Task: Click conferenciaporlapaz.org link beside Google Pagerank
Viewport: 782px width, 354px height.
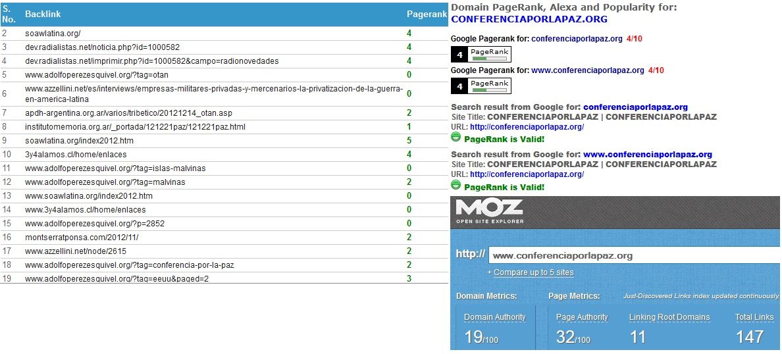Action: point(577,39)
